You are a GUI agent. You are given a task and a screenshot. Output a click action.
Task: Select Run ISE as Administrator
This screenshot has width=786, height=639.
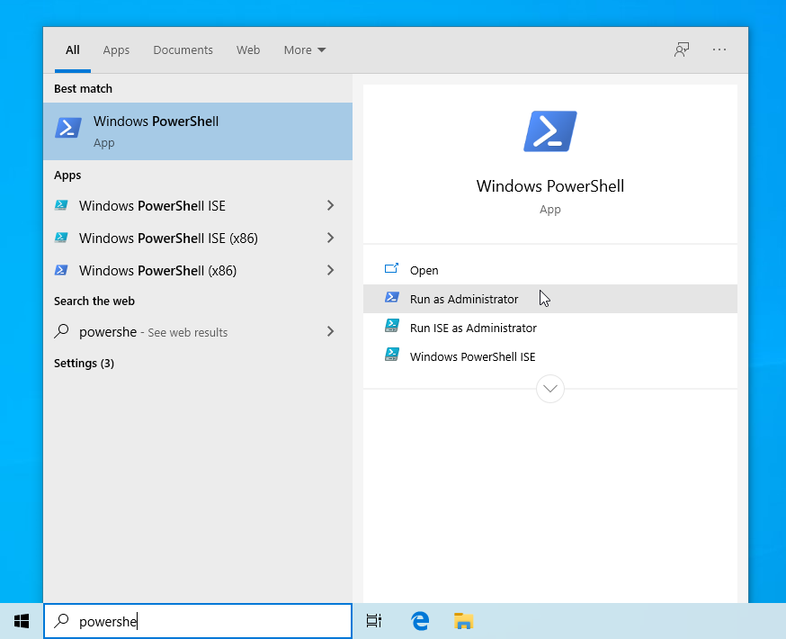[473, 328]
